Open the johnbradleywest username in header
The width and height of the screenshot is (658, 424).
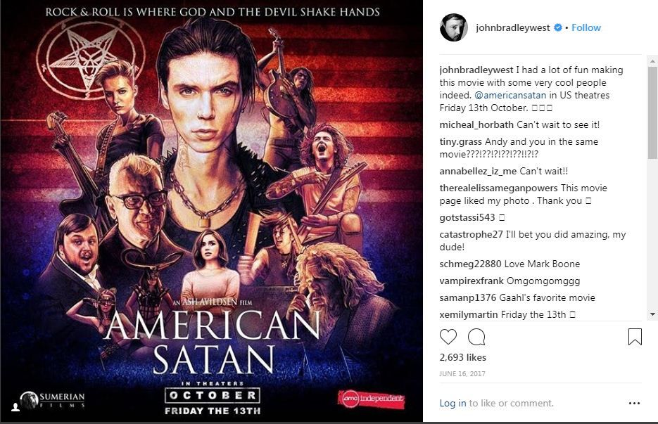513,27
